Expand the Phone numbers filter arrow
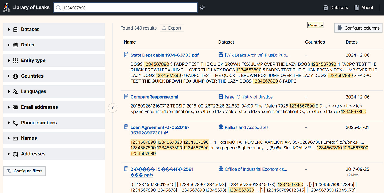The width and height of the screenshot is (384, 193). (9, 123)
